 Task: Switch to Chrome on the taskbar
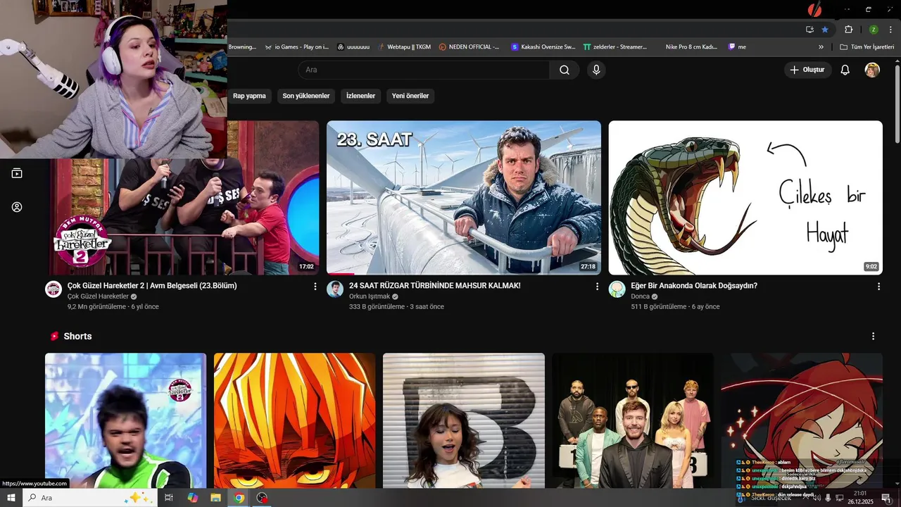pos(239,498)
